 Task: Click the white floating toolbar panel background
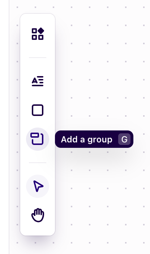pos(38,68)
